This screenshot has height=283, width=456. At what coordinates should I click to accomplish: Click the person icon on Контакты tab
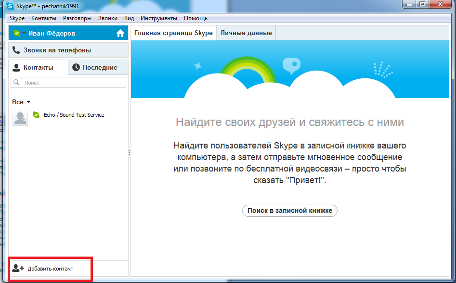(16, 68)
